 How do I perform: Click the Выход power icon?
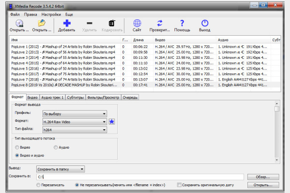[205, 23]
